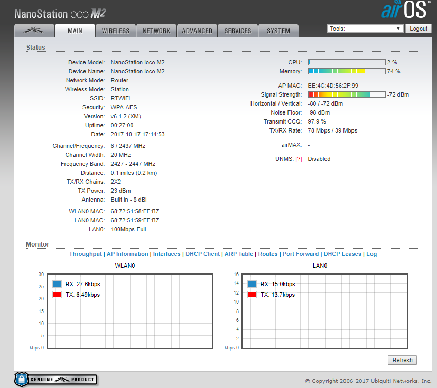This screenshot has height=388, width=437.
Task: Select the Transmit CCQ value 97.9 %
Action: [x=317, y=121]
